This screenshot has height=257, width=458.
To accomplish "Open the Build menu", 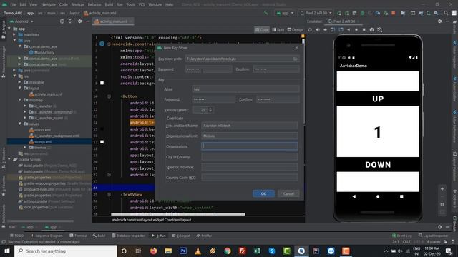I will [x=109, y=4].
